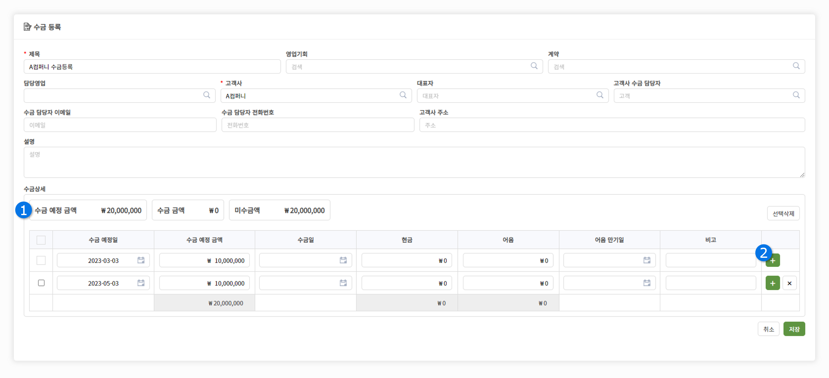Open 수금일 calendar in 2023-03-03 row

point(343,260)
